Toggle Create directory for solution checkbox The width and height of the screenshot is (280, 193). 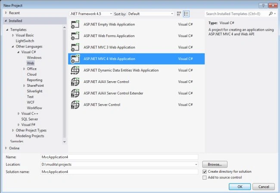pos(205,172)
